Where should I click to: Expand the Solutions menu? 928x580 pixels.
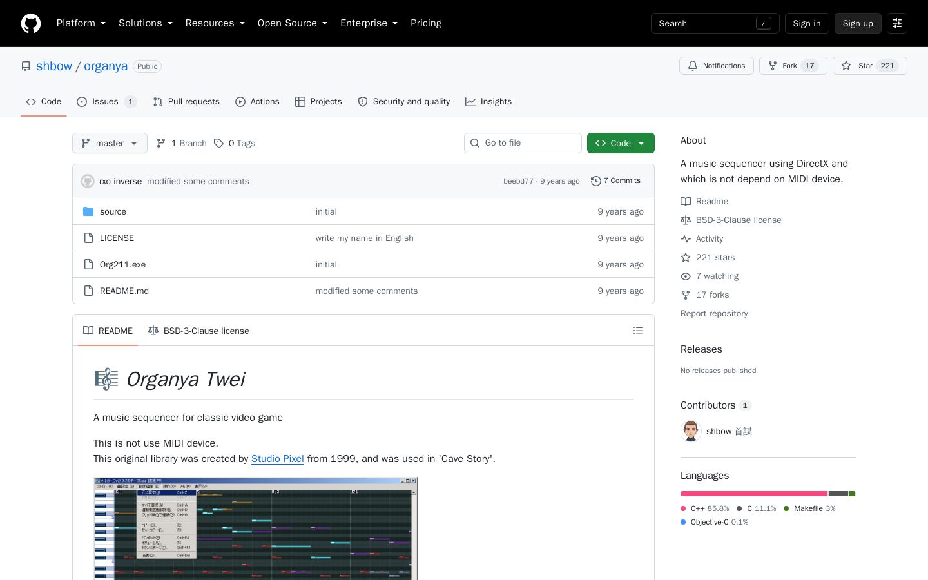pyautogui.click(x=146, y=23)
